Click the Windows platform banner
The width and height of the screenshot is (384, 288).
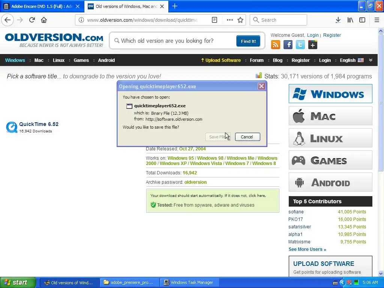click(x=330, y=93)
